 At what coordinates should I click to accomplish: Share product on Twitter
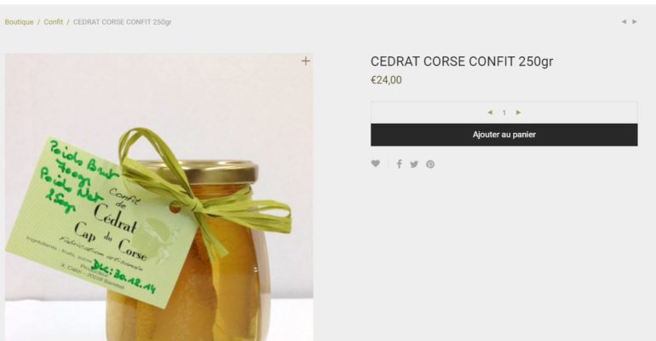tap(414, 164)
